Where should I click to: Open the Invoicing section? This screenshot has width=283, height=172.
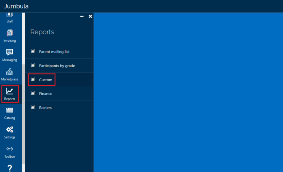[10, 36]
